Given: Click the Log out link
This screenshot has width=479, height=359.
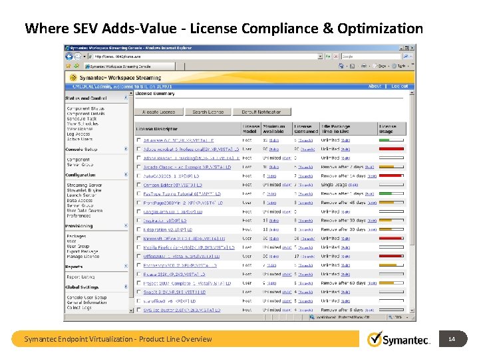Looking at the screenshot, I should pos(400,86).
